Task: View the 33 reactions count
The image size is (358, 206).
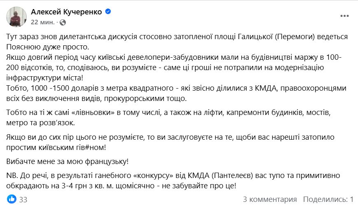Action: [23, 199]
